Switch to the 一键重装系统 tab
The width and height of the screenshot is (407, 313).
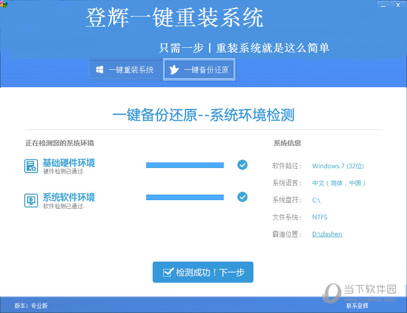point(125,70)
